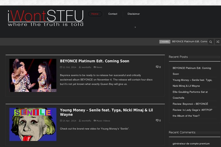Click the Recent Posts widget heading
This screenshot has height=147, width=221.
pyautogui.click(x=178, y=57)
